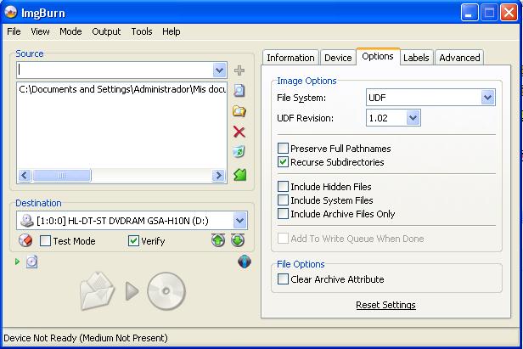The width and height of the screenshot is (523, 349).
Task: Clear source list recycle icon
Action: [x=239, y=152]
